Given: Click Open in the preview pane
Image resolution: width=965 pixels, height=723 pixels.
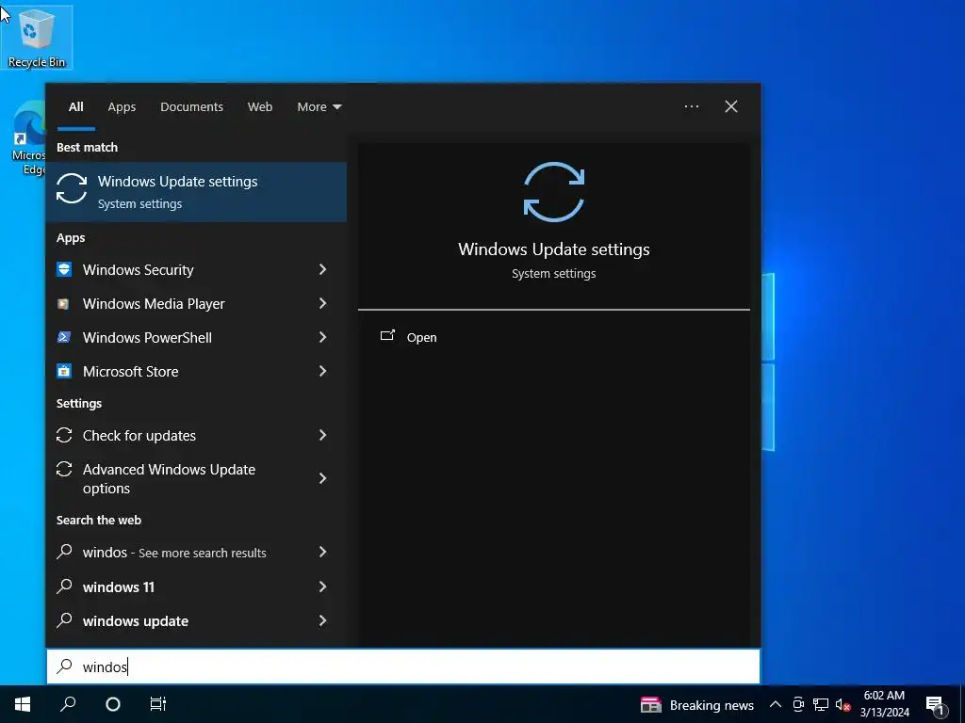Looking at the screenshot, I should pyautogui.click(x=421, y=338).
